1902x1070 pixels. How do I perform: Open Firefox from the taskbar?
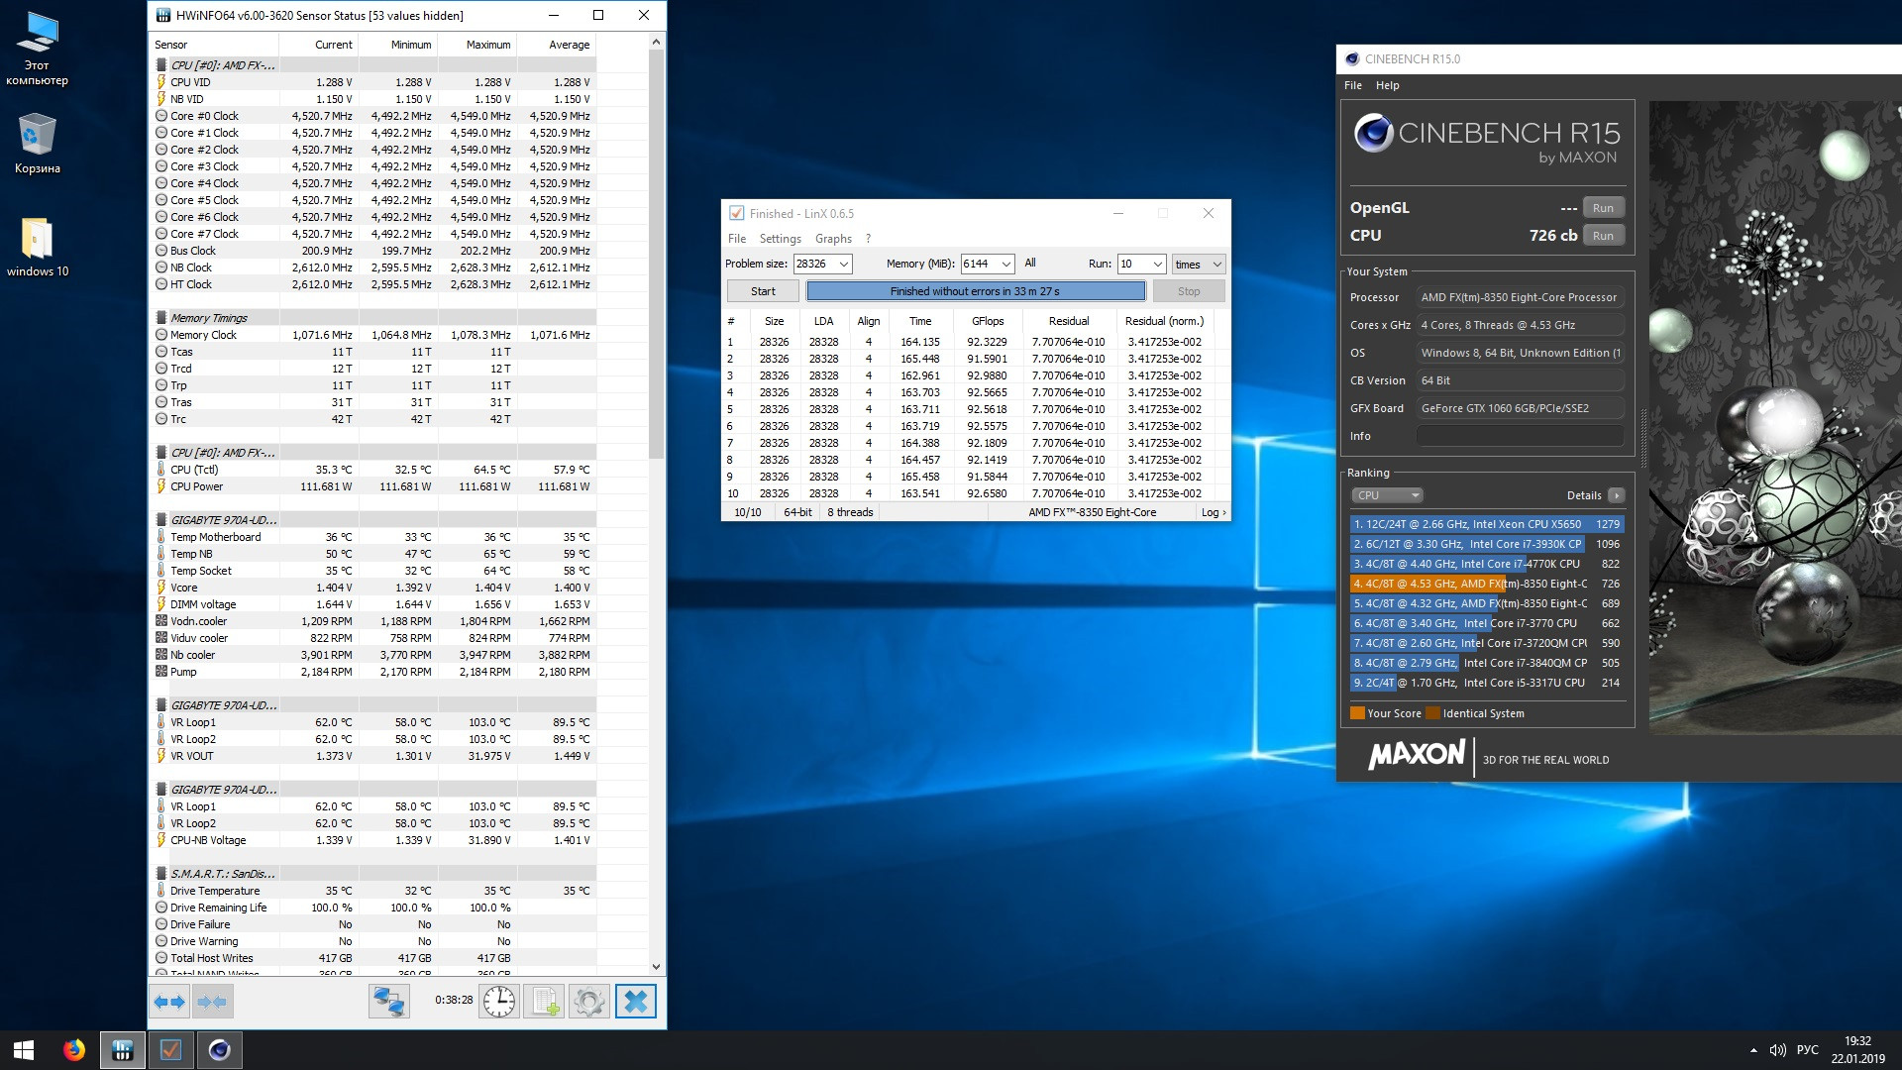tap(74, 1050)
